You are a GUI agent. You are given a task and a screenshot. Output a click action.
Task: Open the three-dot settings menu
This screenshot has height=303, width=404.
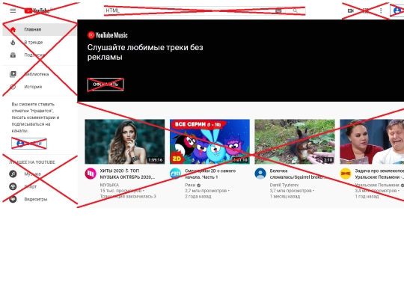[381, 10]
